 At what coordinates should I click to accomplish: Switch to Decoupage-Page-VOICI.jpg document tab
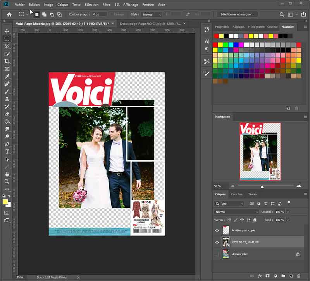150,24
